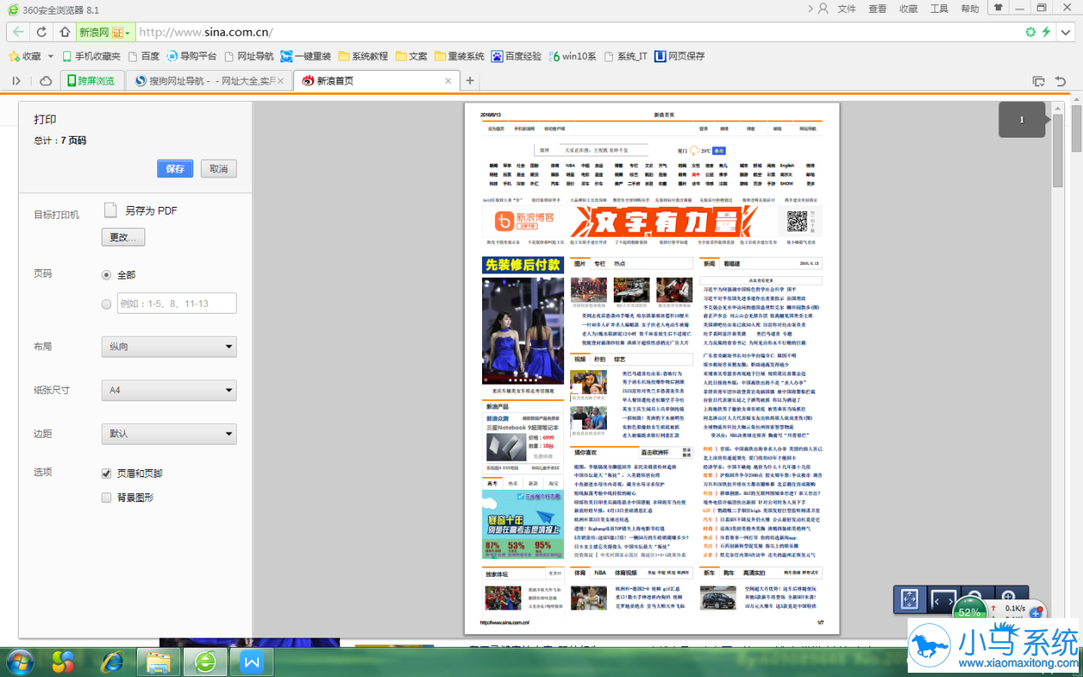This screenshot has height=677, width=1083.
Task: Open 手机收藏夹 bookmark
Action: [x=90, y=56]
